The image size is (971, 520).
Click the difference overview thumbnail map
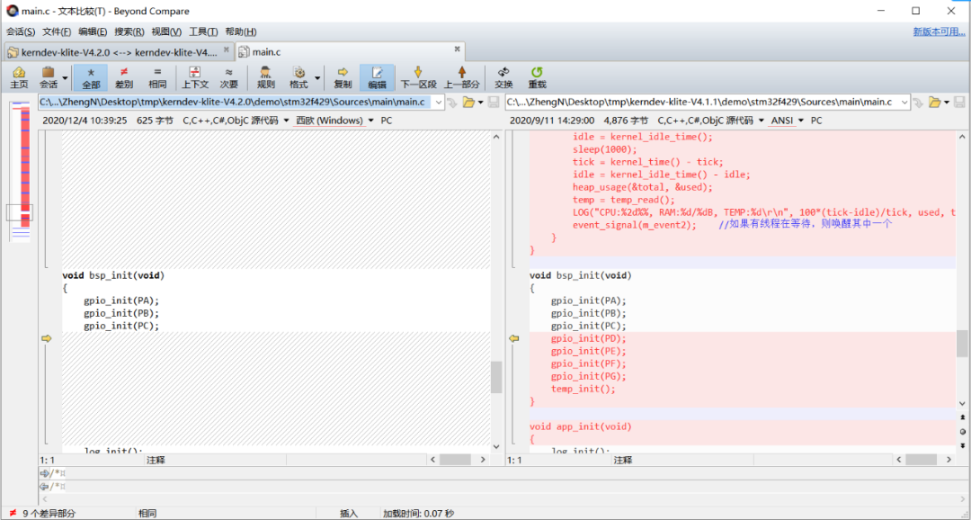[21, 170]
